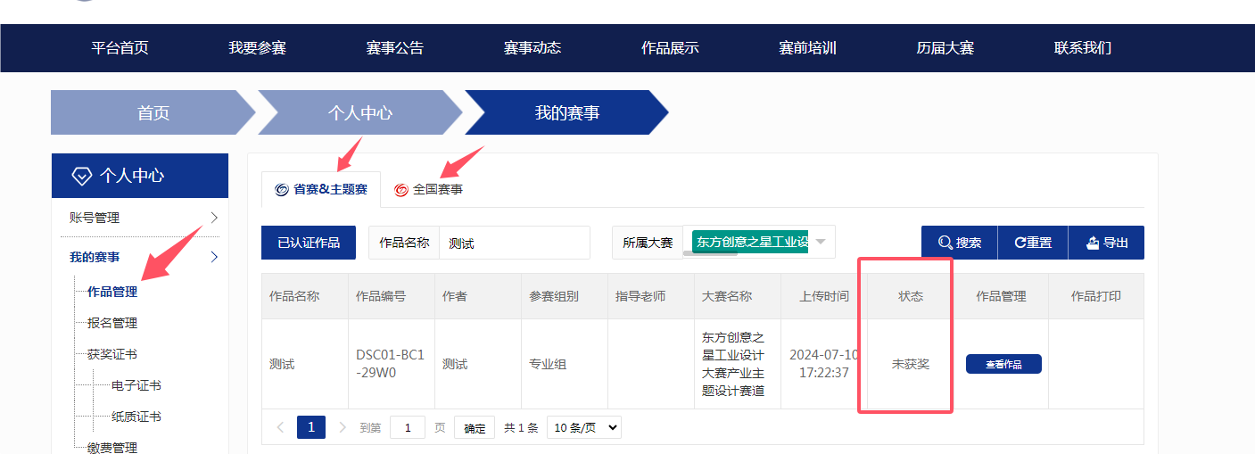Click the 已认证作品 button

309,243
